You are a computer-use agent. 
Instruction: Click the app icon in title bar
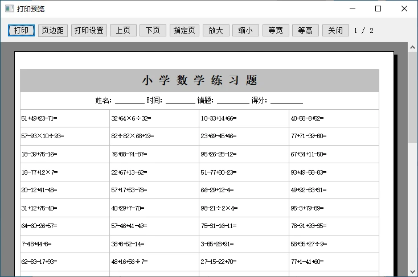point(9,9)
